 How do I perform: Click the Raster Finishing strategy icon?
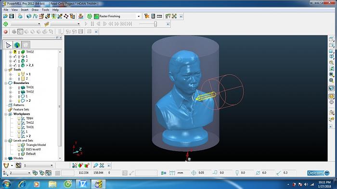pos(96,16)
